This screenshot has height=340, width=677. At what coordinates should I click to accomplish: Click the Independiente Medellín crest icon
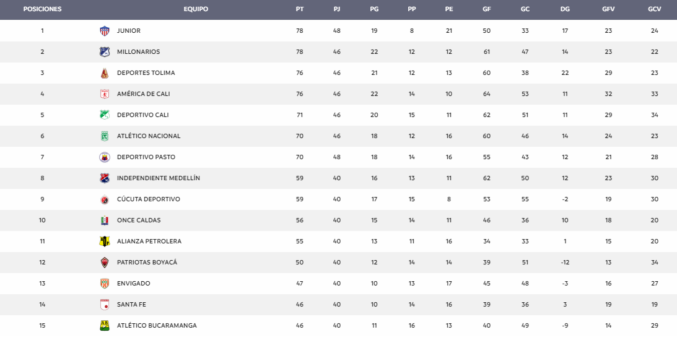(x=105, y=178)
